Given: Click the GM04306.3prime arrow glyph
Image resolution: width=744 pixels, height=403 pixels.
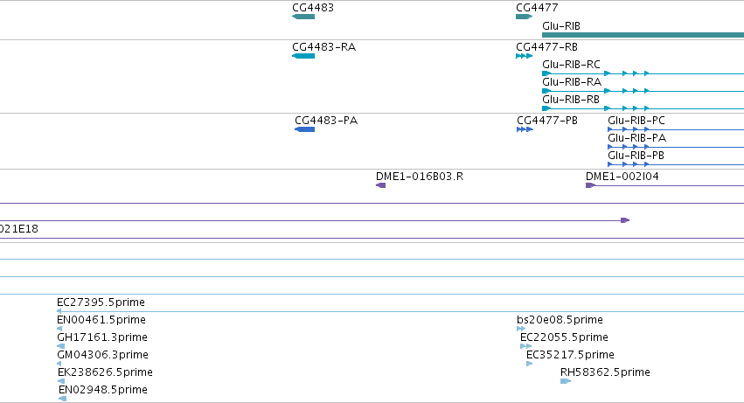Looking at the screenshot, I should click(x=59, y=364).
